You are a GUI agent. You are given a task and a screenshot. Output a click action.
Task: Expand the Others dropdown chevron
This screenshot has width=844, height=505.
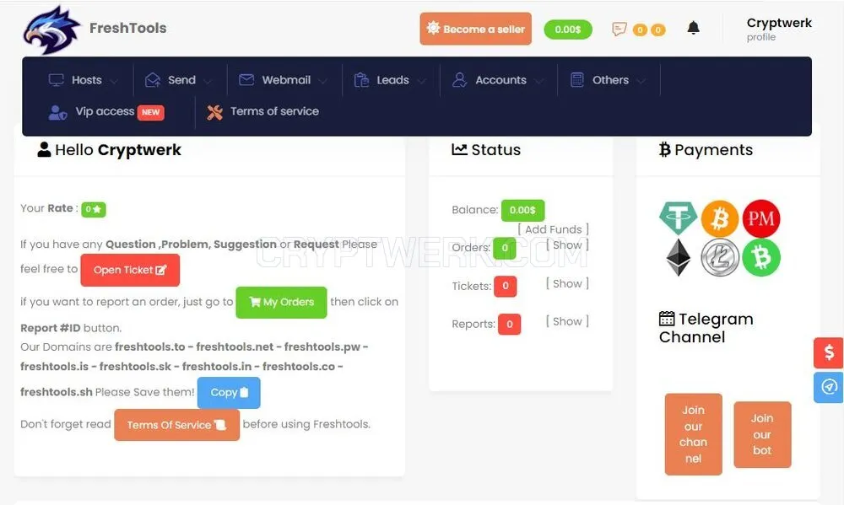pos(641,81)
